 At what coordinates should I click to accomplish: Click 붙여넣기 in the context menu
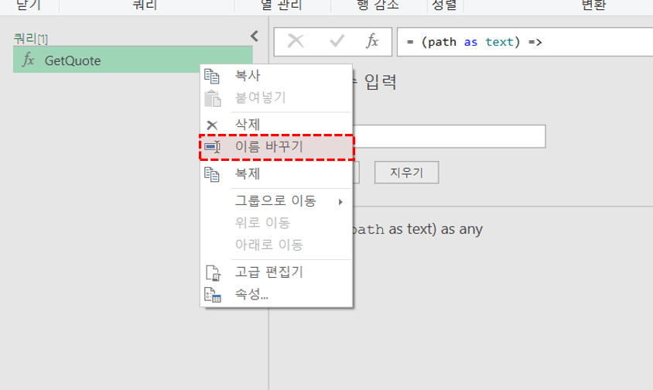pyautogui.click(x=260, y=97)
